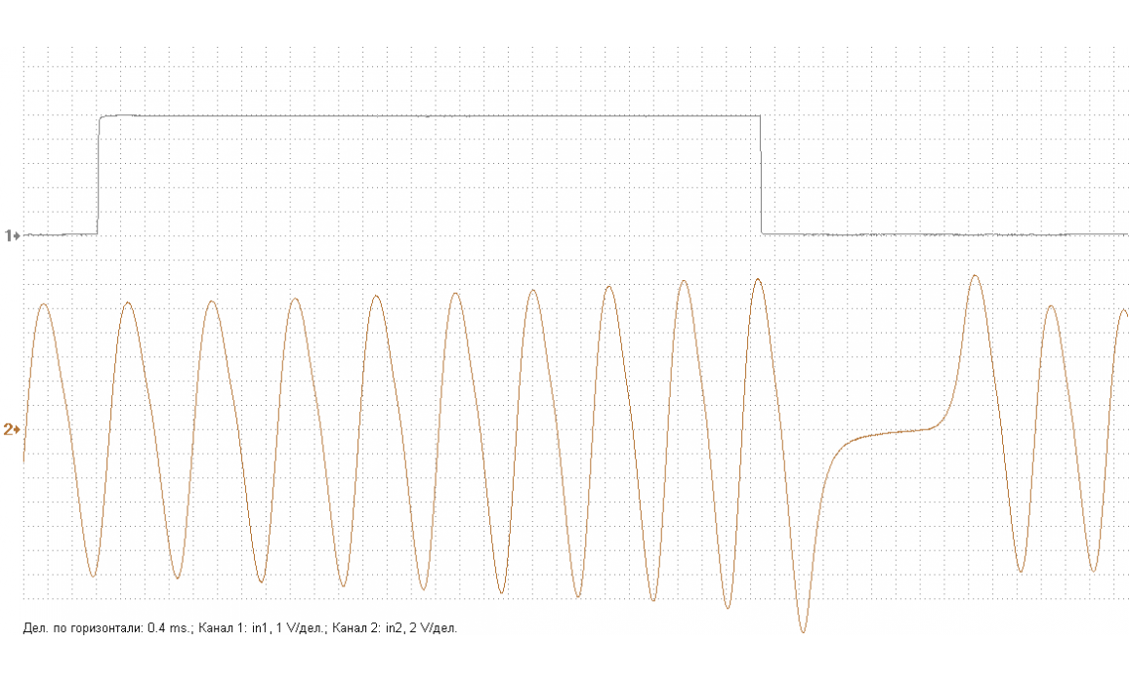Click the "Канал 2: in2, 2 V/дел." caption
The width and height of the screenshot is (1129, 683).
point(395,627)
